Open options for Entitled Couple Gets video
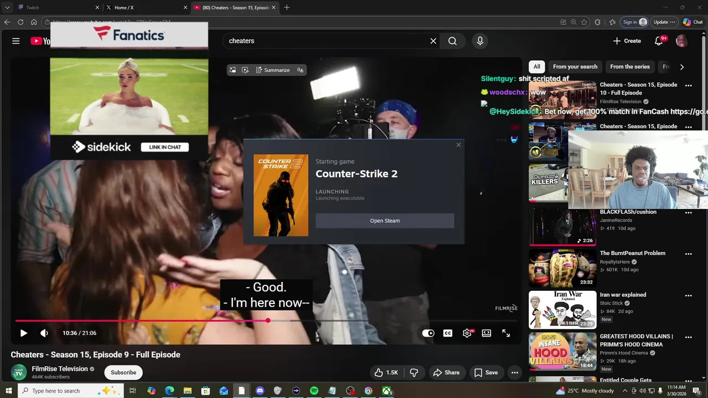 coord(689,380)
